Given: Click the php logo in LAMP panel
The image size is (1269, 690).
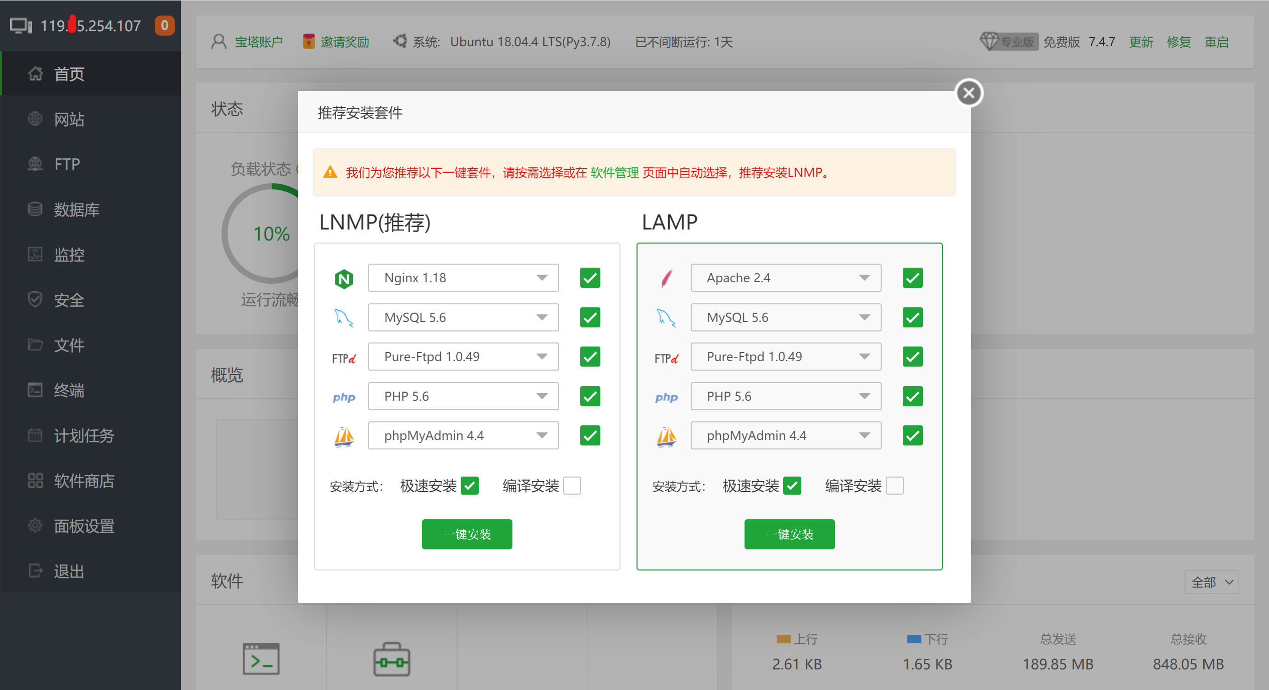Looking at the screenshot, I should 667,397.
